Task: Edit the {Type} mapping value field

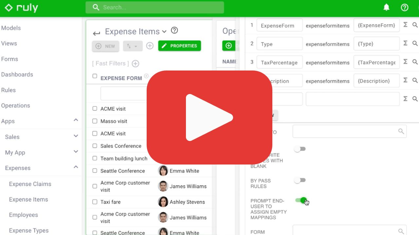Action: click(376, 44)
